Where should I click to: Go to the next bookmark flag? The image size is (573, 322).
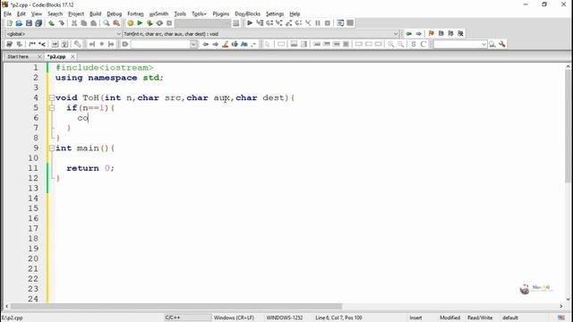pyautogui.click(x=450, y=34)
